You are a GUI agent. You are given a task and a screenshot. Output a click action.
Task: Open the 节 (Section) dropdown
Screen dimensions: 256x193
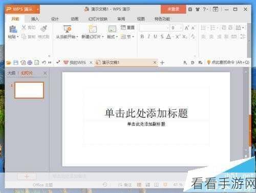pos(127,37)
